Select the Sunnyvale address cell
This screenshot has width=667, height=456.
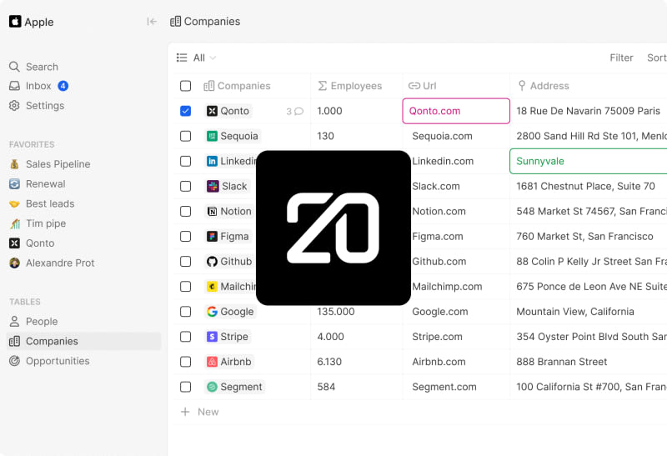588,161
